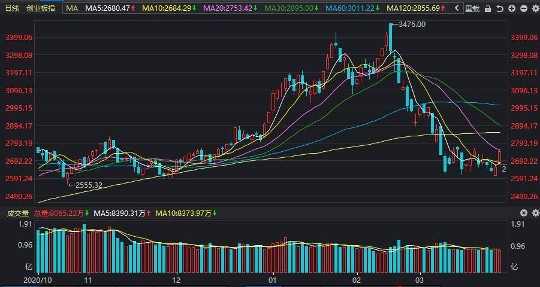
Task: Toggle the MA20:2753.42 line label
Action: (x=231, y=8)
